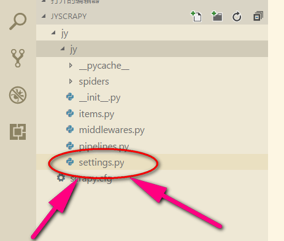Image resolution: width=284 pixels, height=241 pixels.
Task: Open scrapy.cfg configuration file
Action: [x=91, y=178]
